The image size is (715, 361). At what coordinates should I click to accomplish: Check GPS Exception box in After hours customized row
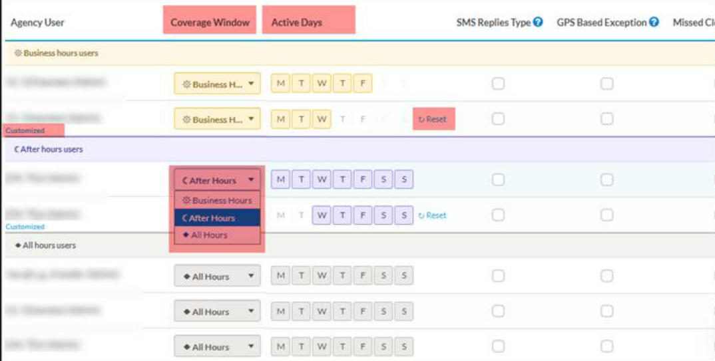point(606,215)
